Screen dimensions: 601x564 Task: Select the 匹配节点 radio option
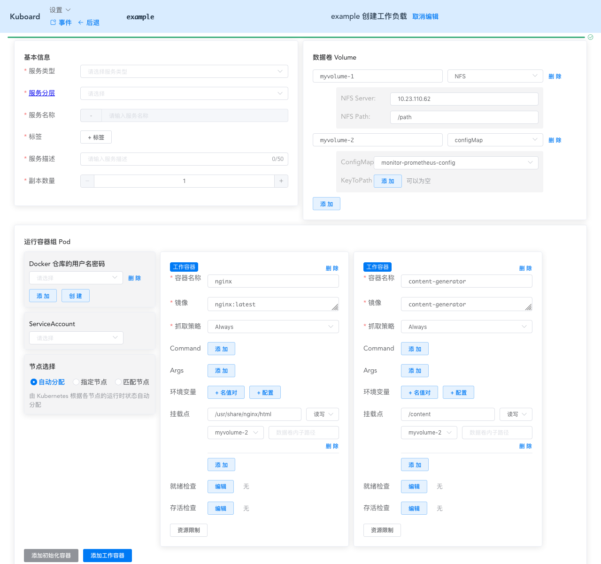click(118, 382)
